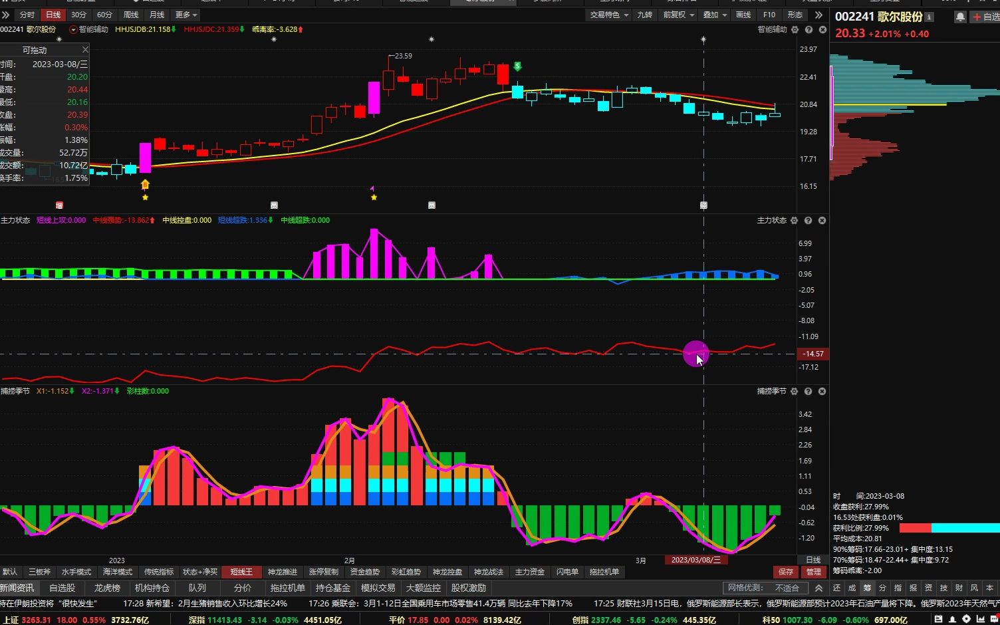Click the orange buy arrow signal marker
The image size is (1000, 625).
pos(145,184)
